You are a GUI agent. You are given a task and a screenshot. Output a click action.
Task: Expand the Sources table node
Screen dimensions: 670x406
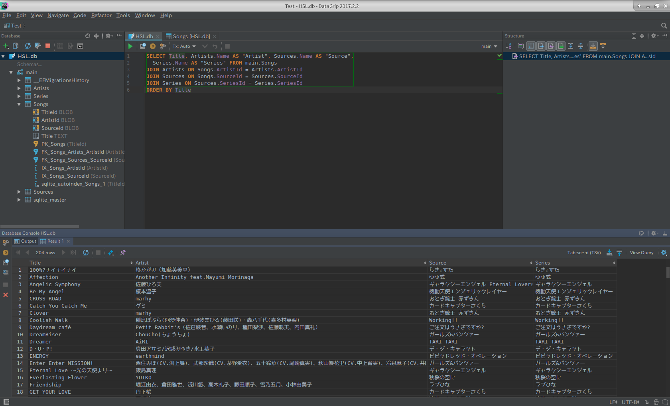tap(19, 192)
